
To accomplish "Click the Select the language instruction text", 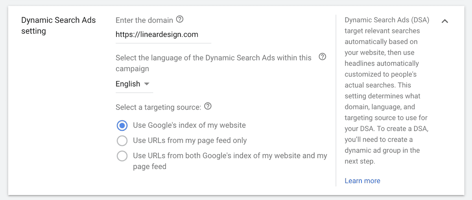I will (214, 63).
